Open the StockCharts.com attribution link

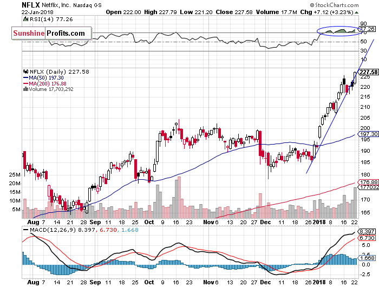[334, 5]
